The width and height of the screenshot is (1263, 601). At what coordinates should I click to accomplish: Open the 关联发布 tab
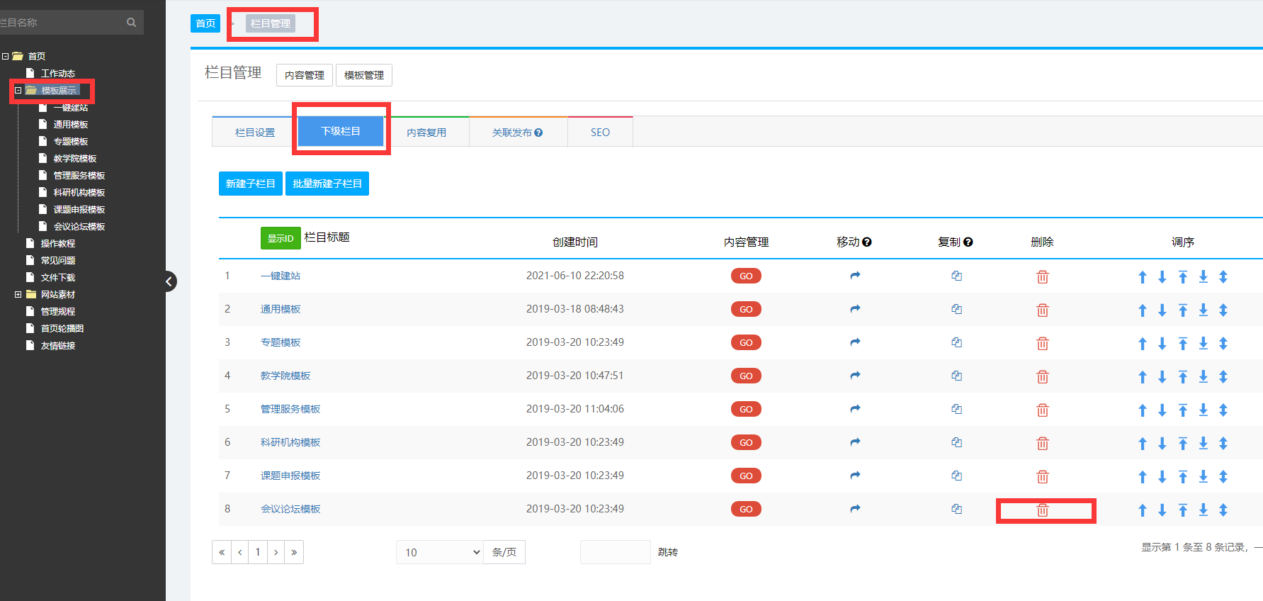coord(519,133)
